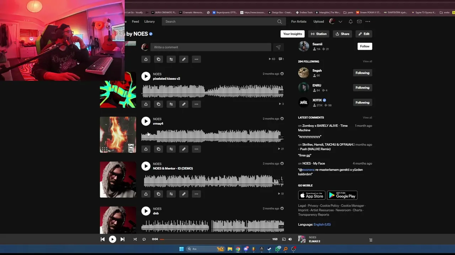Click the search magnifier icon

279,22
